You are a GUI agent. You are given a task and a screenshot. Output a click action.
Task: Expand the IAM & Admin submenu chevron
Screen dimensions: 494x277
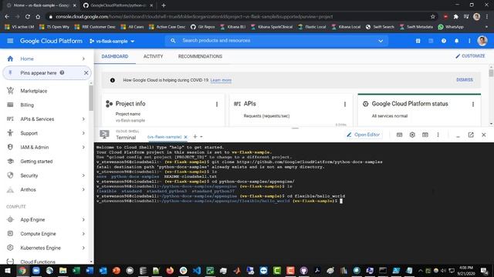83,147
